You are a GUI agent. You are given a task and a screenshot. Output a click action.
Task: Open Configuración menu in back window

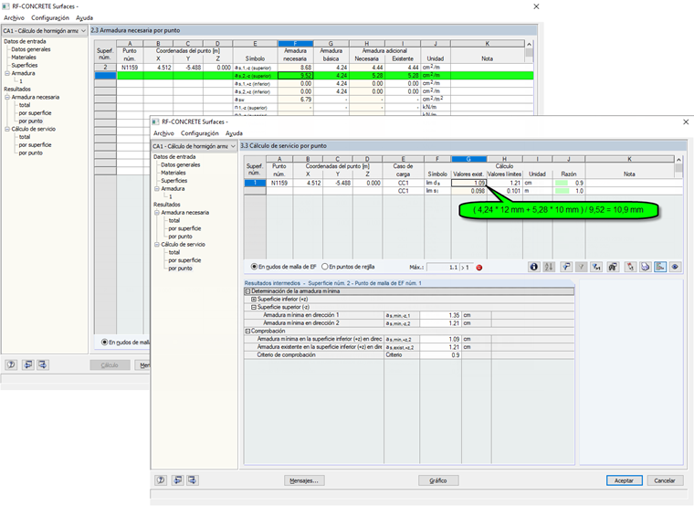[50, 17]
